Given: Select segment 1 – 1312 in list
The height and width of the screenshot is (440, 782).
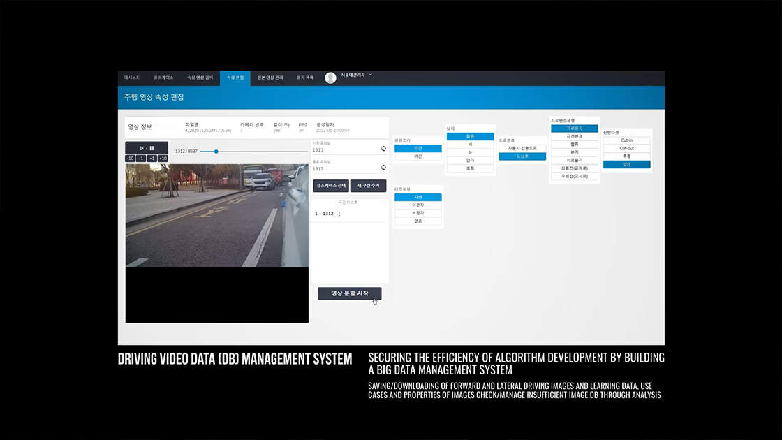Looking at the screenshot, I should pos(324,214).
